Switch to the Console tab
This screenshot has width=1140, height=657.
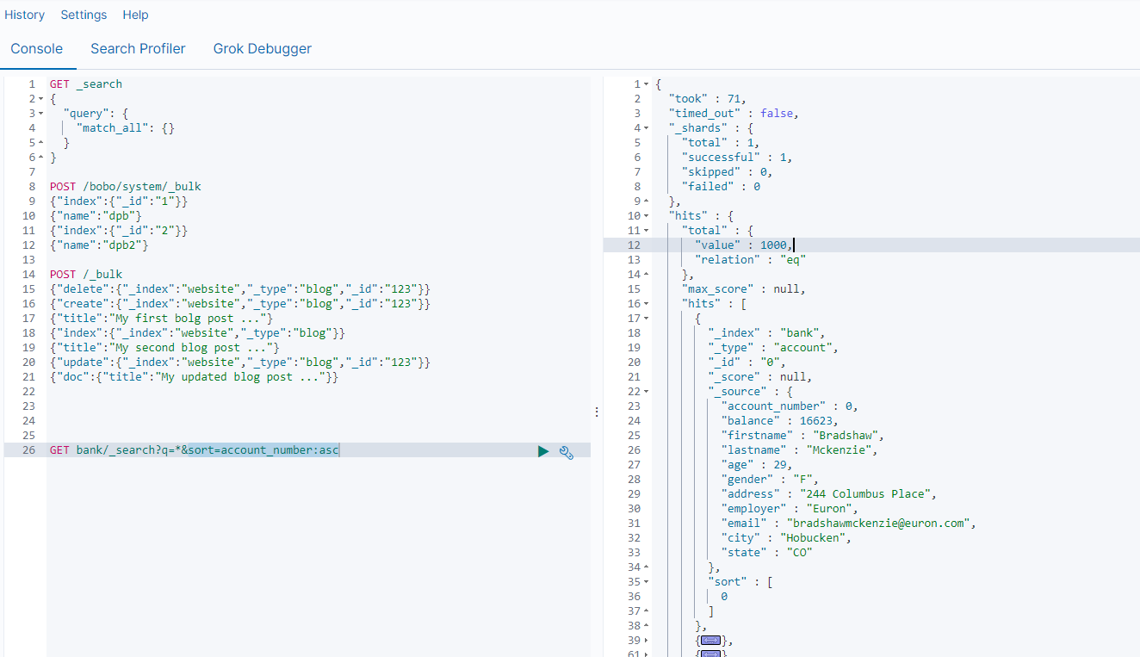(37, 49)
